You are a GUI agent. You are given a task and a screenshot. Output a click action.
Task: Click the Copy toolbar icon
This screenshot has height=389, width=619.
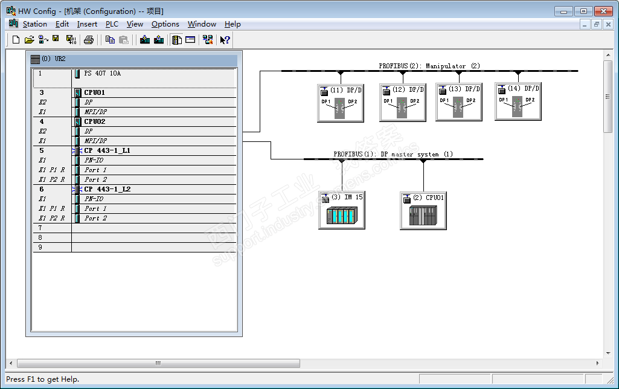coord(110,39)
